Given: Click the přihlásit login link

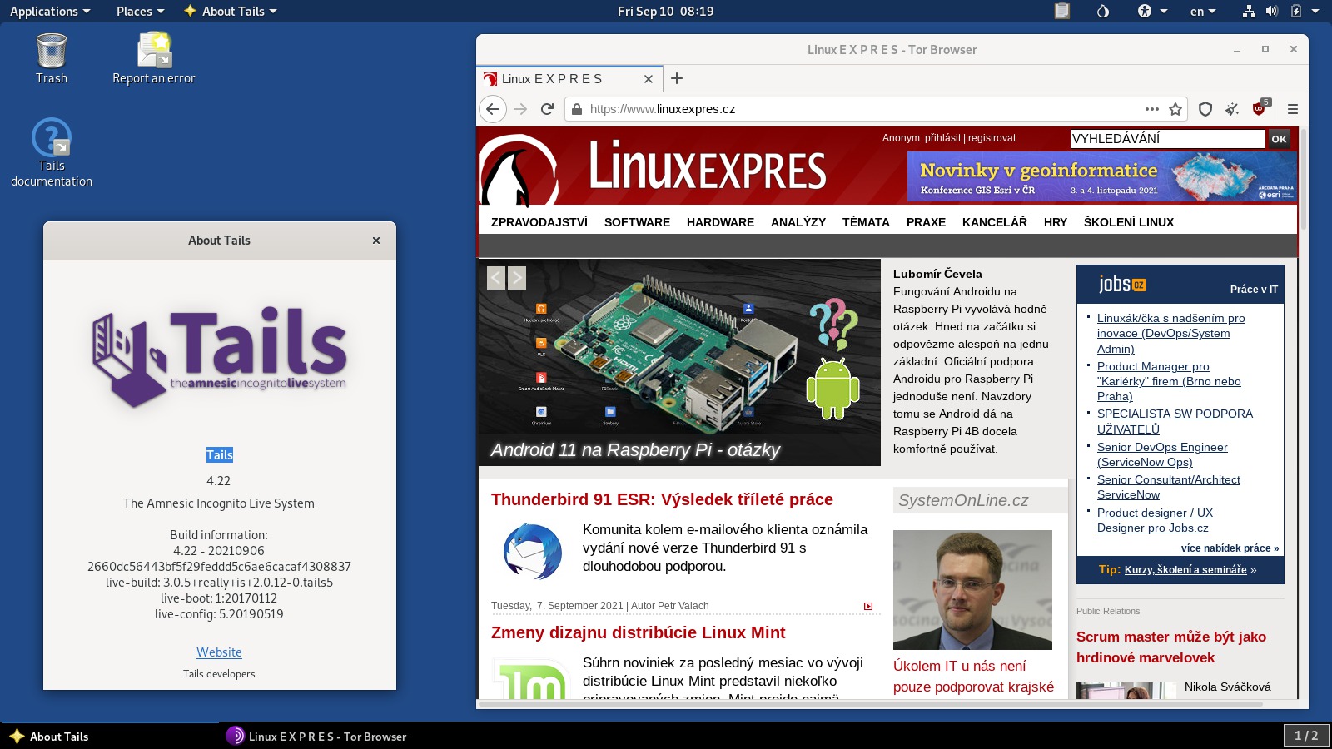Looking at the screenshot, I should pyautogui.click(x=942, y=138).
